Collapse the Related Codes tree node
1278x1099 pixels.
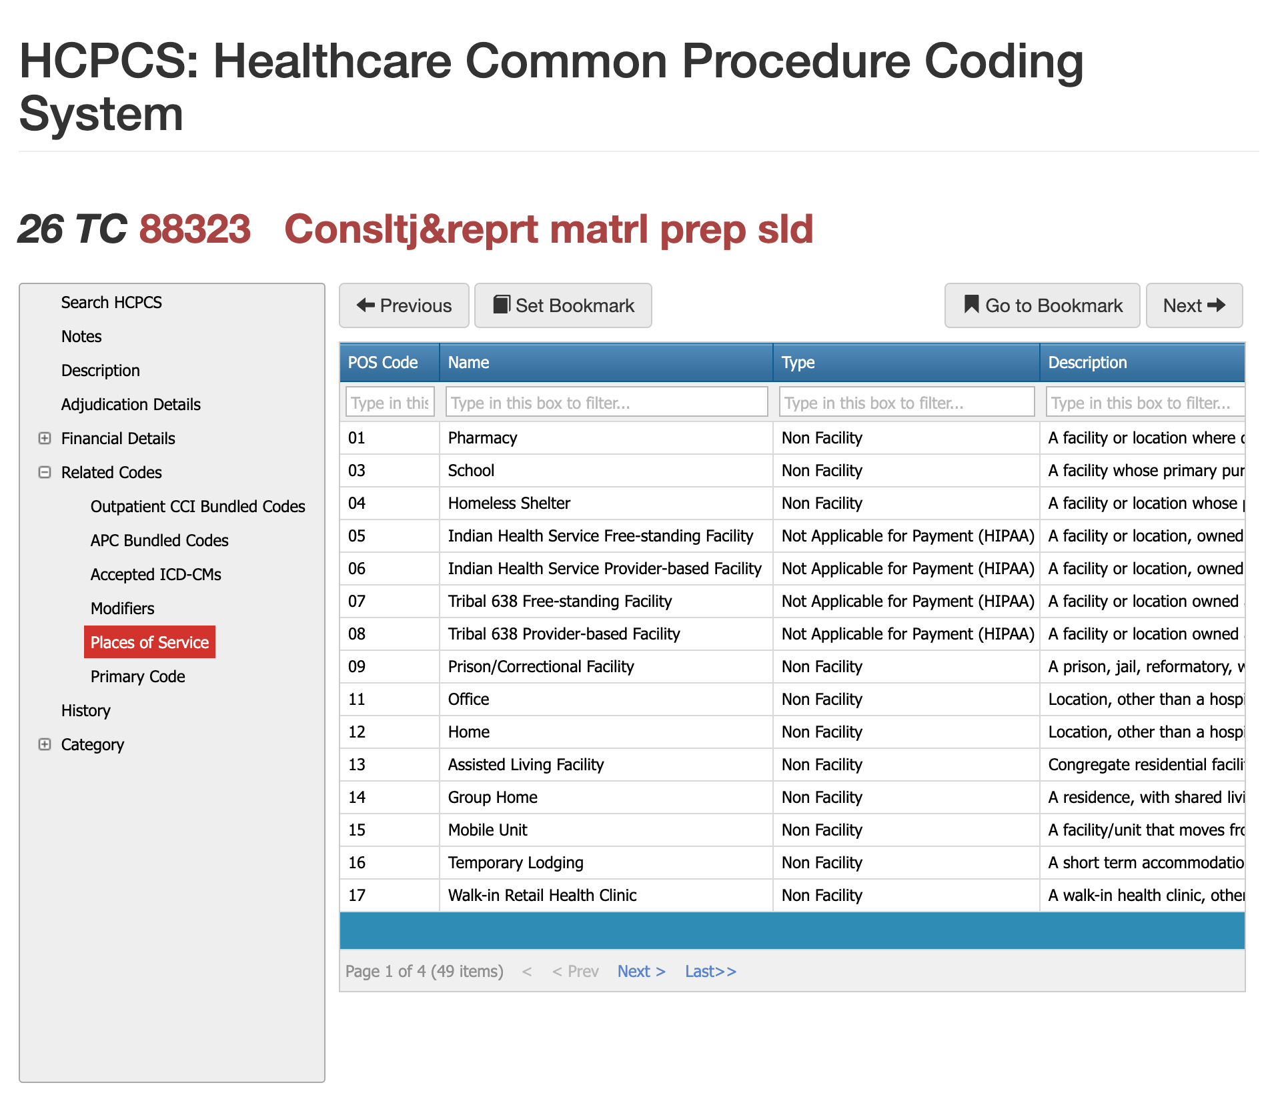coord(45,472)
